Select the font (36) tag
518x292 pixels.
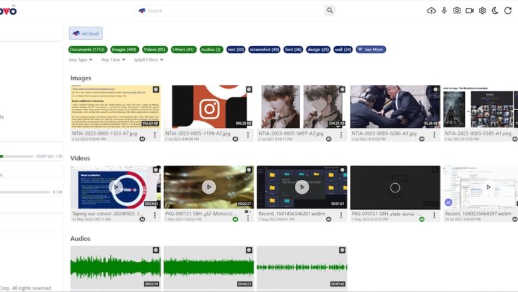tap(294, 50)
